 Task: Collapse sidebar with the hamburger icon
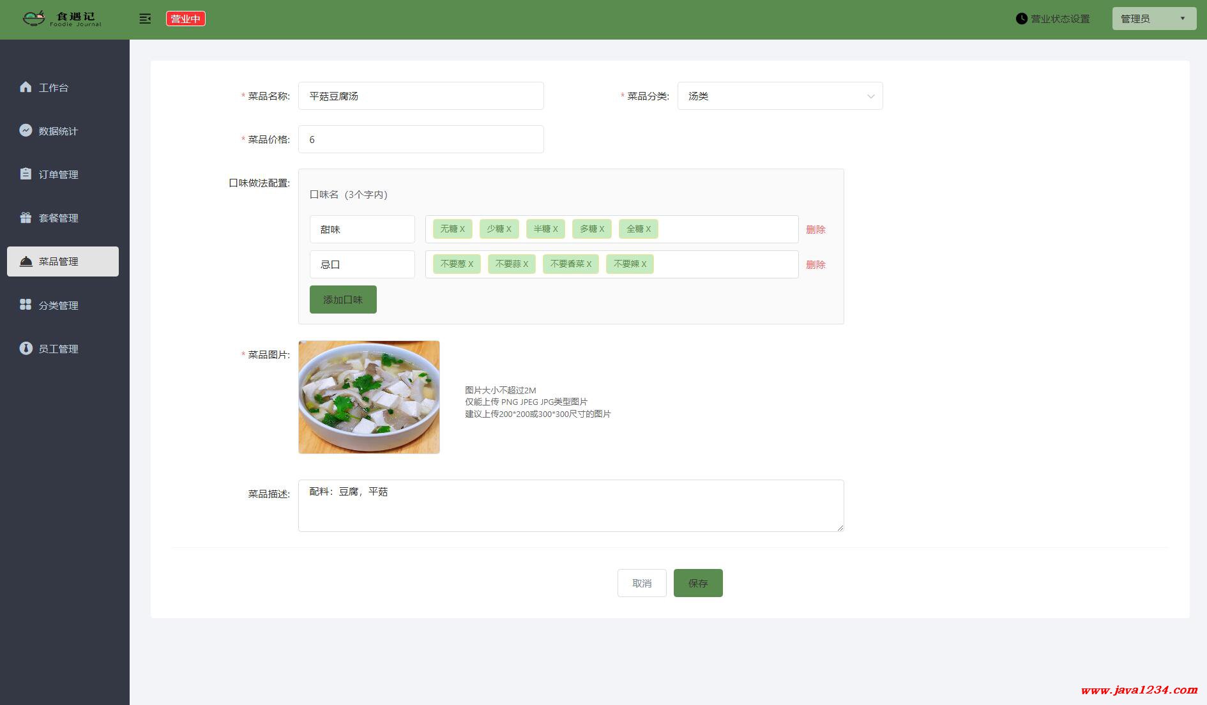click(145, 19)
